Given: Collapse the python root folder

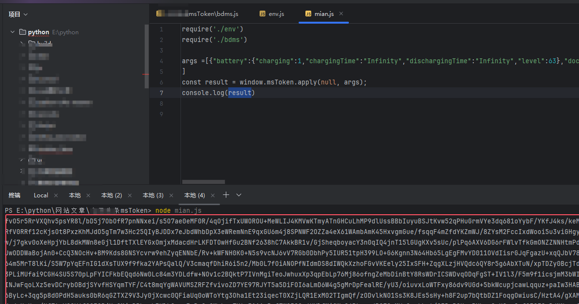Looking at the screenshot, I should pos(13,32).
